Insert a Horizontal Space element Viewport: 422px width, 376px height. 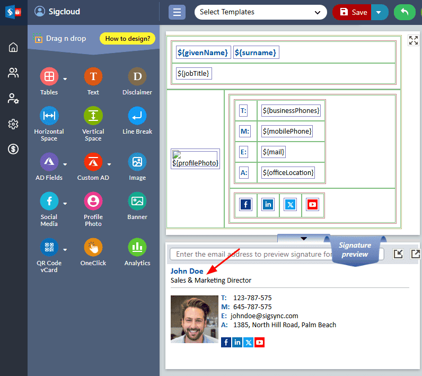49,116
